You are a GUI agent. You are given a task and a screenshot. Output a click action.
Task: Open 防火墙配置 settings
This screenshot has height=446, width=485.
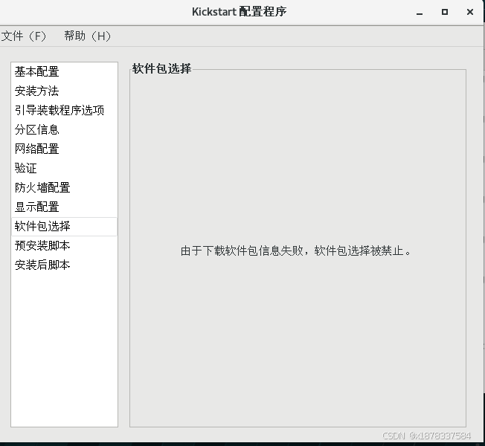click(x=64, y=187)
